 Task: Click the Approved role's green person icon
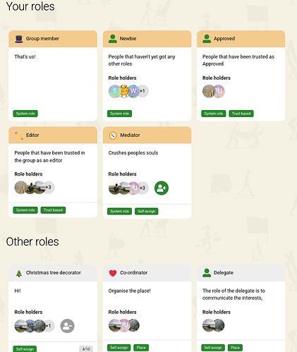[207, 39]
